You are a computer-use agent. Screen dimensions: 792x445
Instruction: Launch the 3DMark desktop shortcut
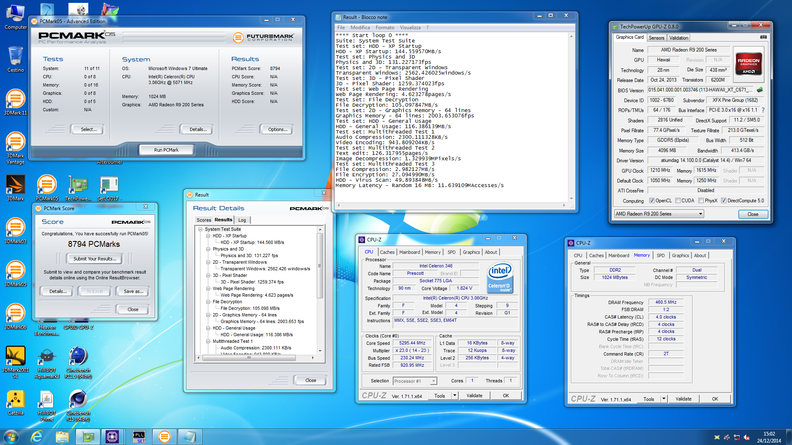click(16, 188)
